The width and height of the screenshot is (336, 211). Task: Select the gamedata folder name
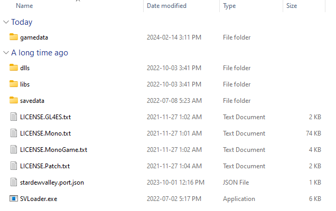(34, 37)
